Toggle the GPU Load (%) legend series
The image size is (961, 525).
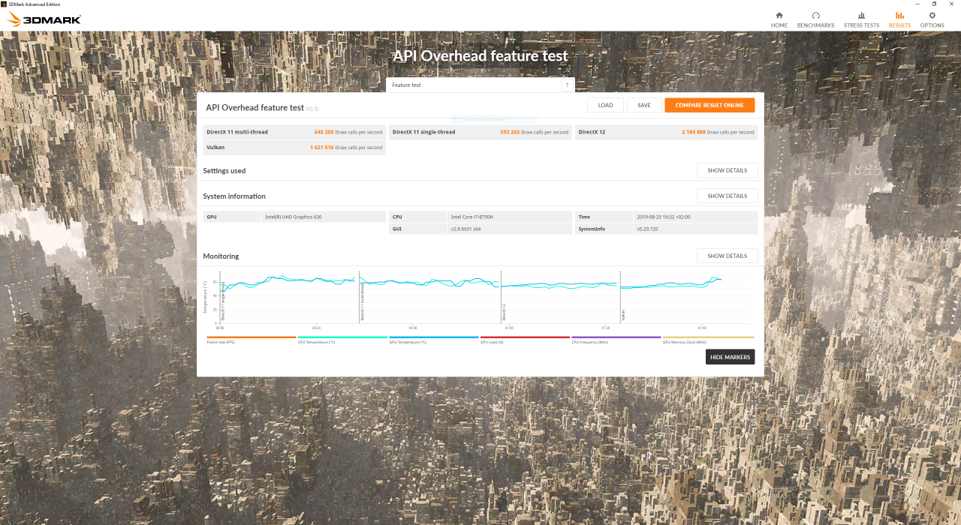coord(525,340)
